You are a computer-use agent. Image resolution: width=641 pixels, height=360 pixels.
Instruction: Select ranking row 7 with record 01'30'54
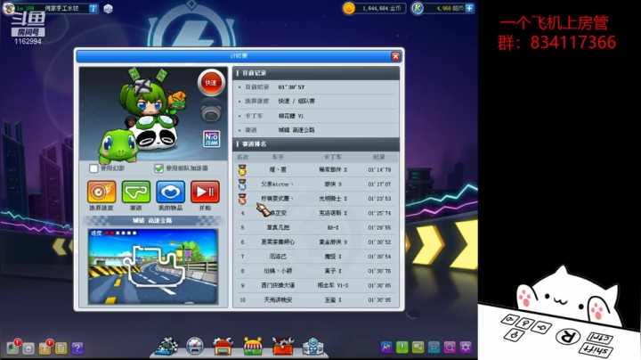tap(316, 257)
